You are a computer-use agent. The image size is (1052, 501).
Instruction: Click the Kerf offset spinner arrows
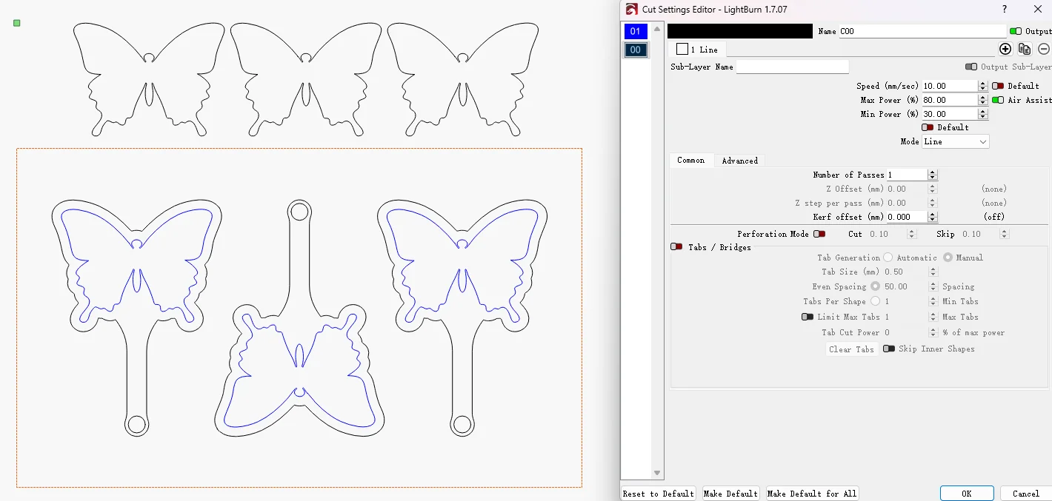(933, 217)
